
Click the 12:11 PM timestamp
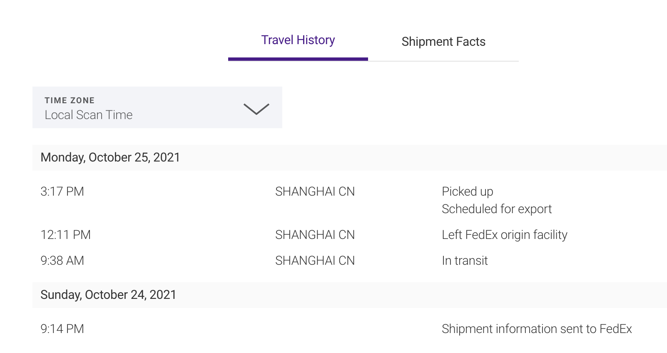coord(65,235)
